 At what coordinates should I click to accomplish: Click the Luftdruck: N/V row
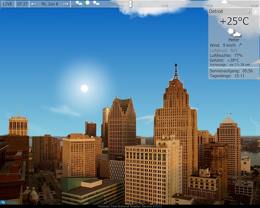pyautogui.click(x=223, y=51)
